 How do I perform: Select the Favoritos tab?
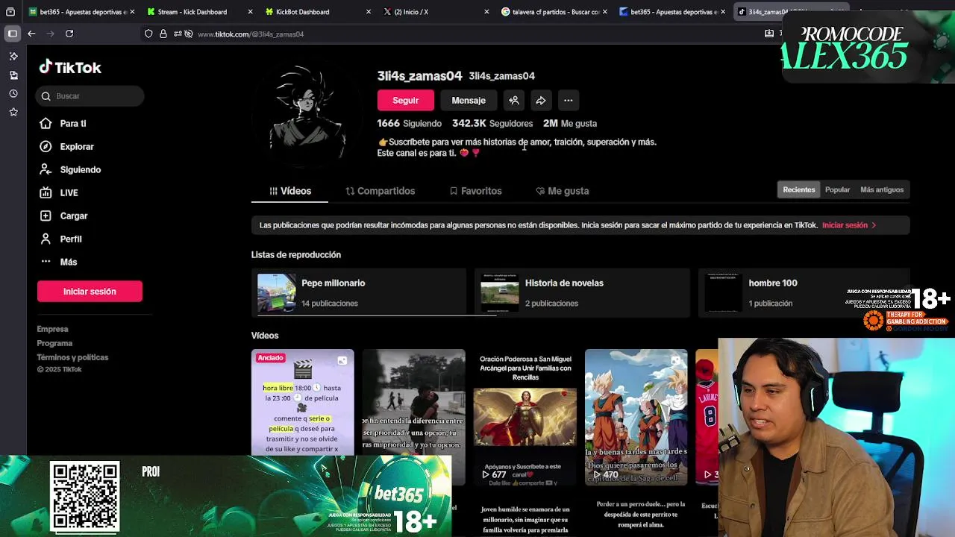(x=475, y=191)
